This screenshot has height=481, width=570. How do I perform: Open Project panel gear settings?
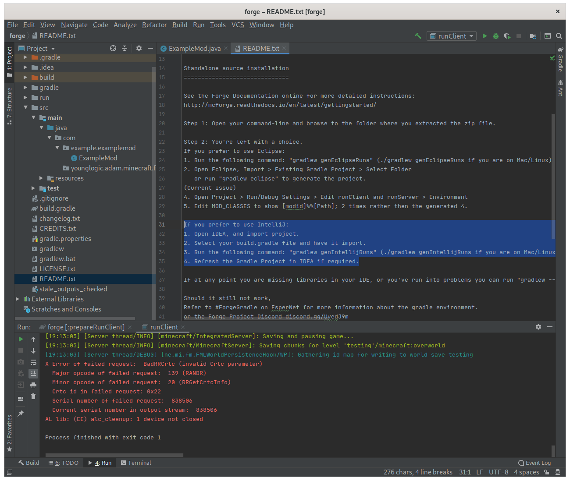point(139,48)
